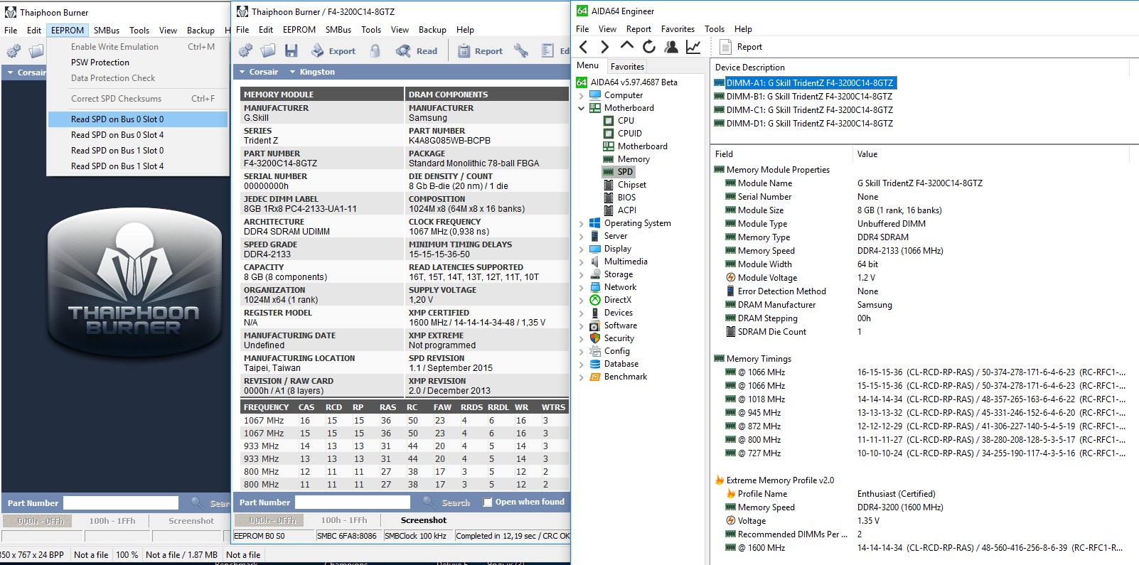Click the Network icon in the AIDA64 tree
The image size is (1139, 565).
point(595,287)
